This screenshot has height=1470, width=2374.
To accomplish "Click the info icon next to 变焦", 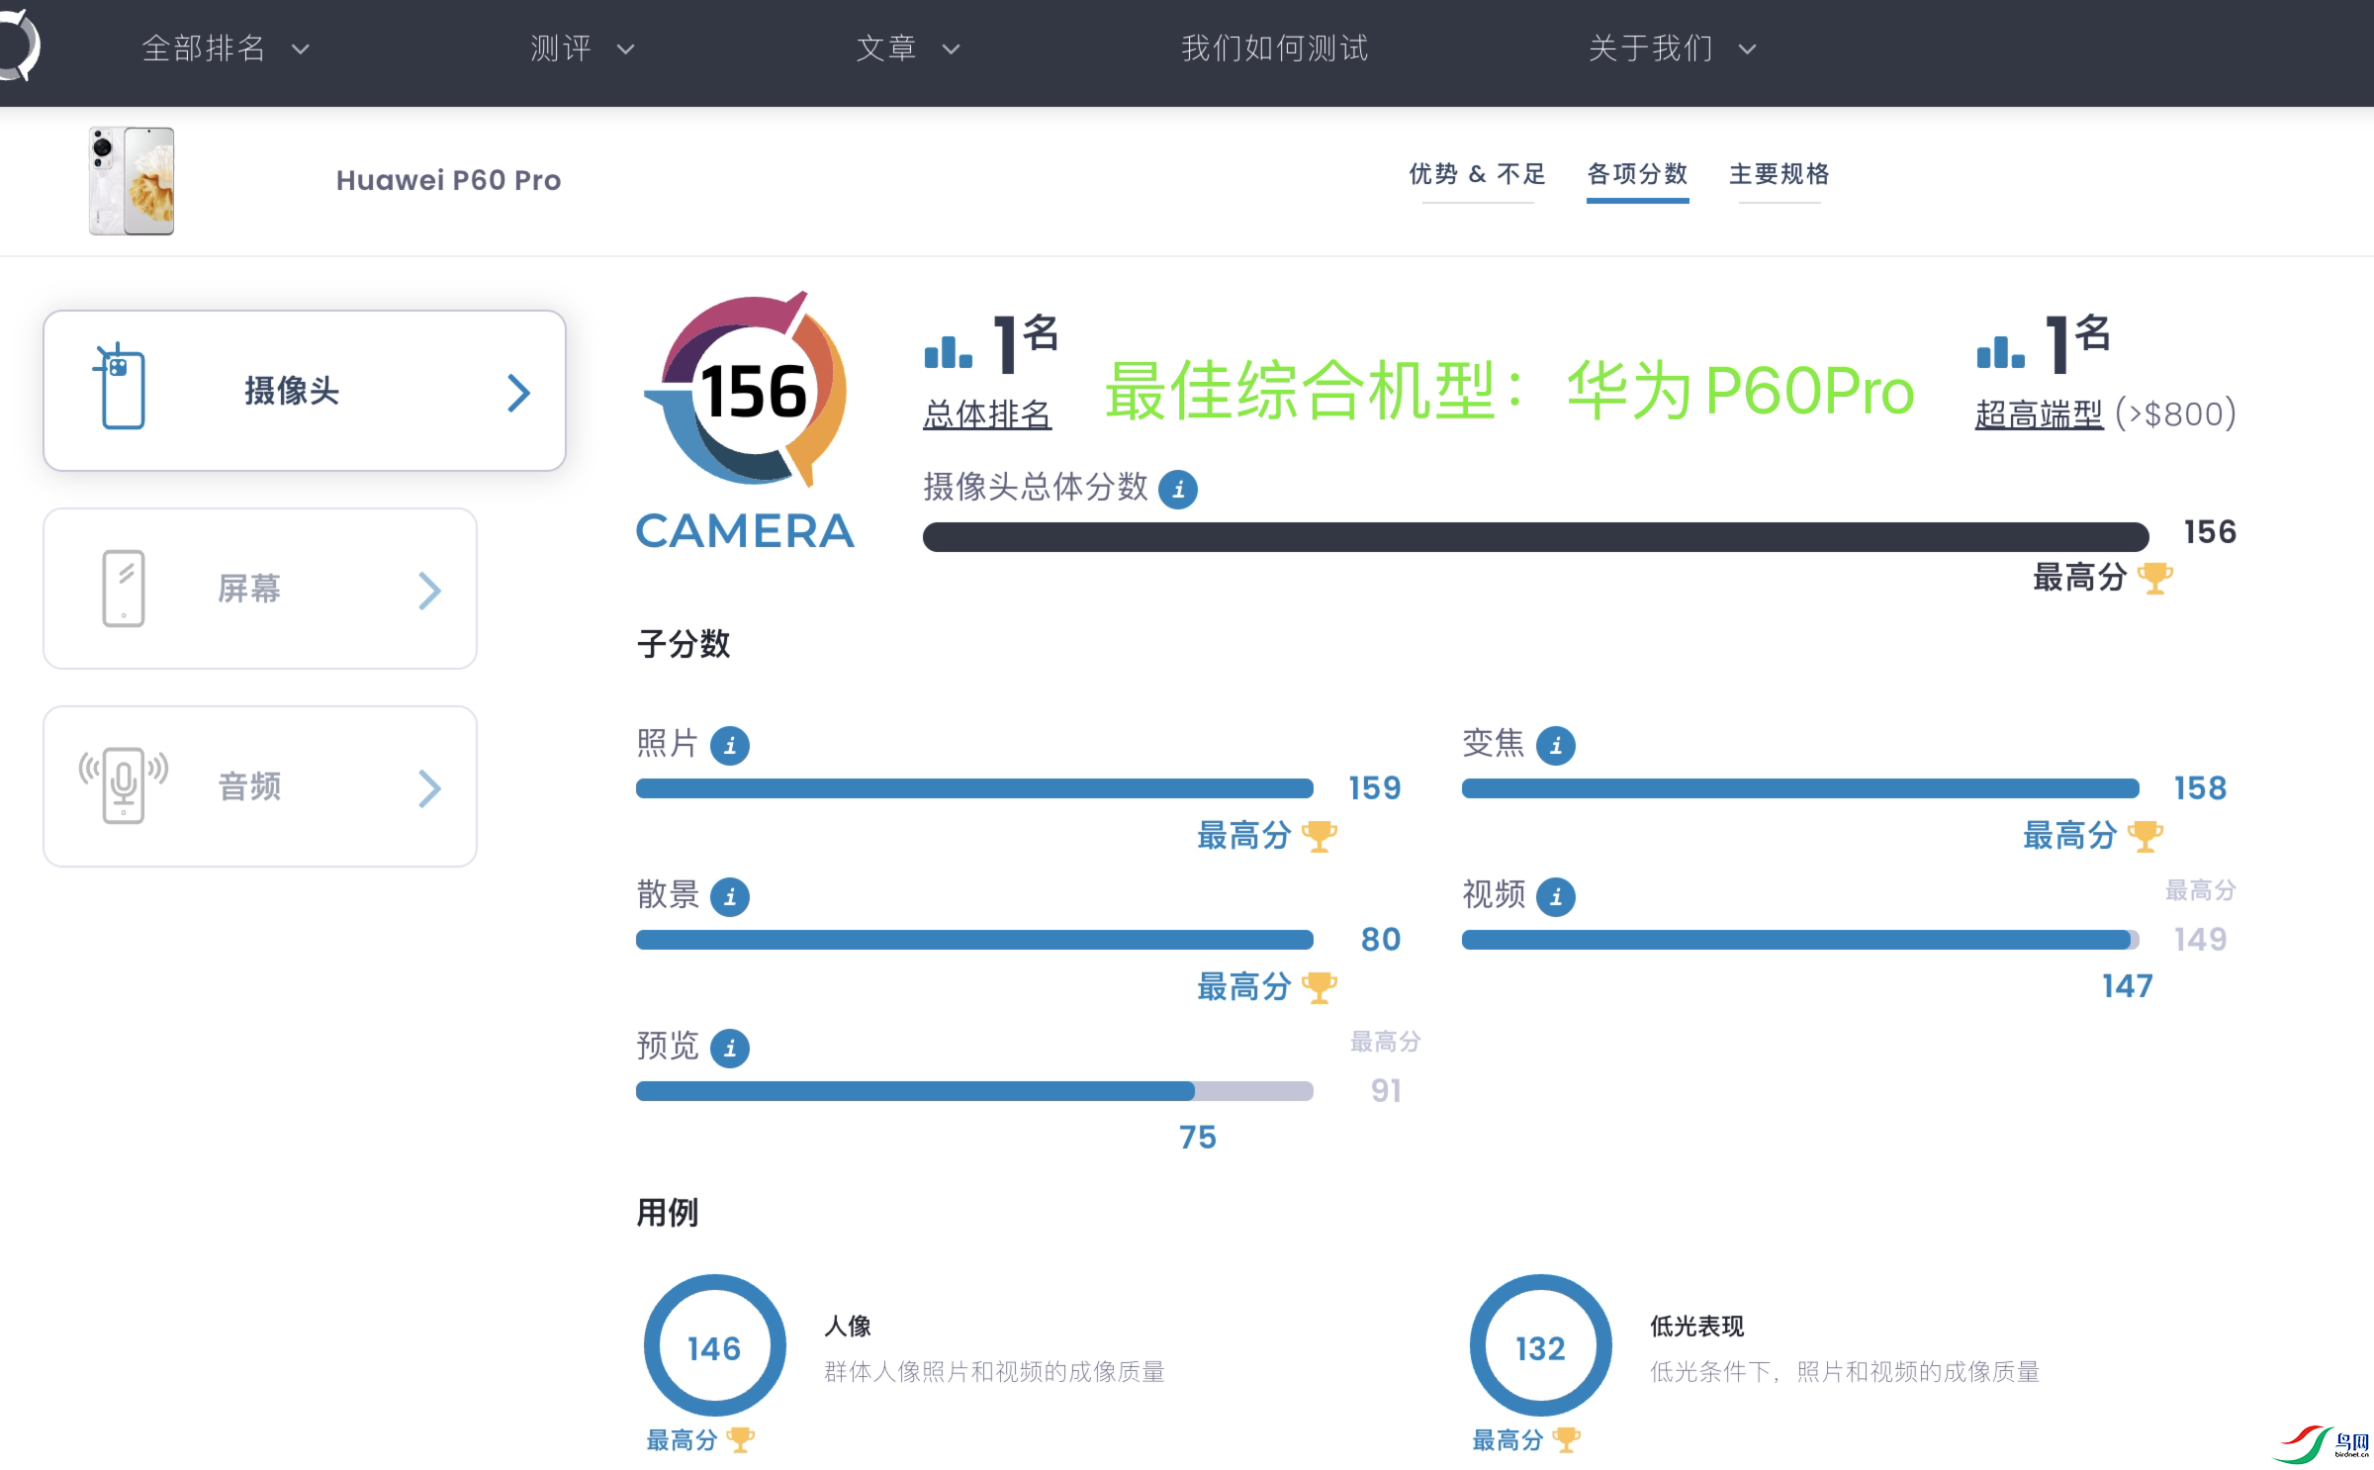I will point(1555,746).
